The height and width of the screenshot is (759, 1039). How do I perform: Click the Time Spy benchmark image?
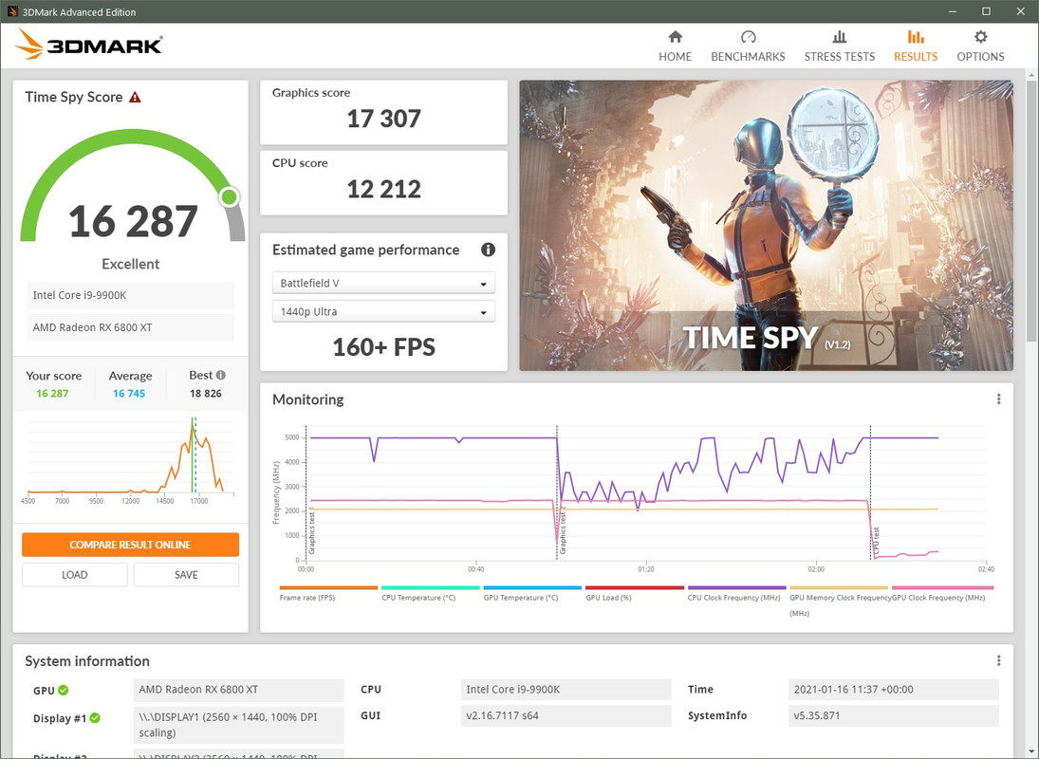(766, 225)
